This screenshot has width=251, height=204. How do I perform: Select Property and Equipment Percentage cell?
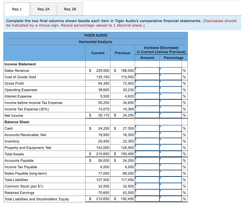(171, 148)
